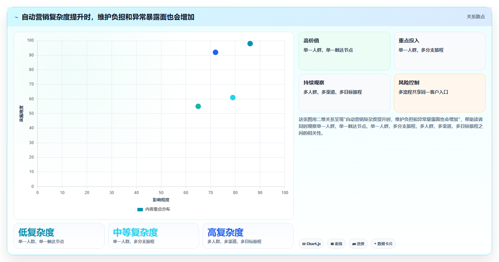Click the lightning icon beside the title
The width and height of the screenshot is (499, 262).
coord(17,17)
